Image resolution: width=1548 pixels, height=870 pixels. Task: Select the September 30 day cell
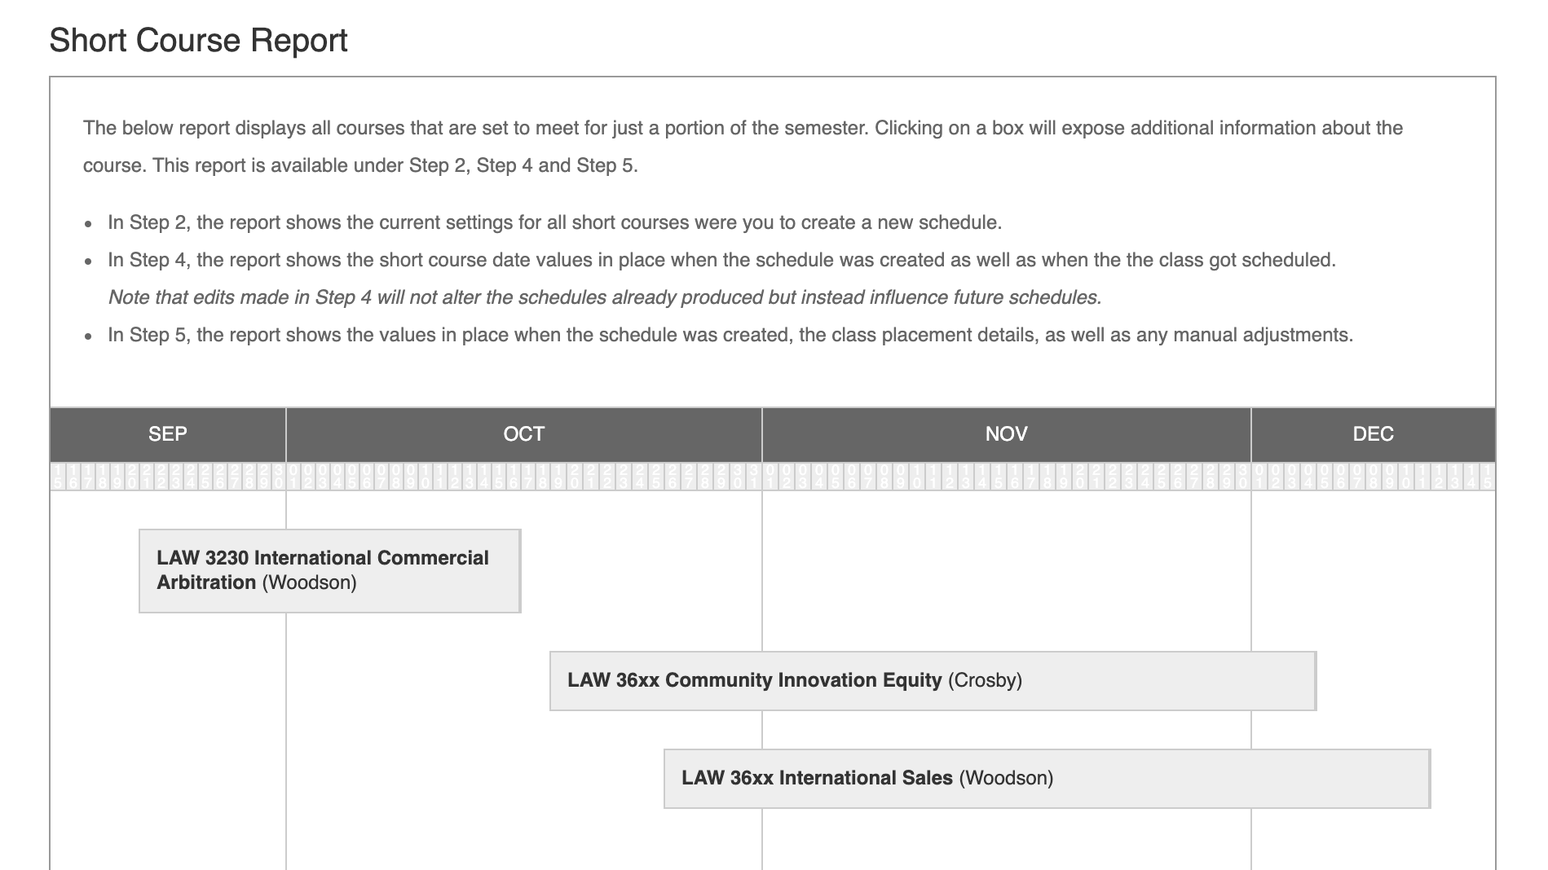(x=279, y=477)
